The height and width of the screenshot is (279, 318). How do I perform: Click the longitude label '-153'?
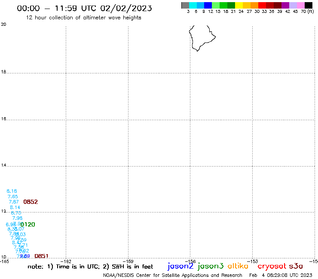click(x=253, y=261)
